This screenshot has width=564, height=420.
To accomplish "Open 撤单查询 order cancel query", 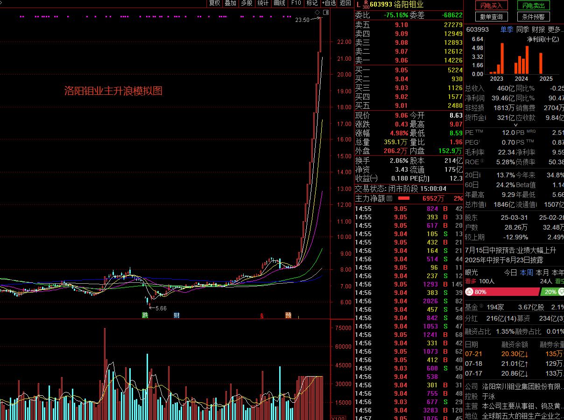I will coord(492,17).
